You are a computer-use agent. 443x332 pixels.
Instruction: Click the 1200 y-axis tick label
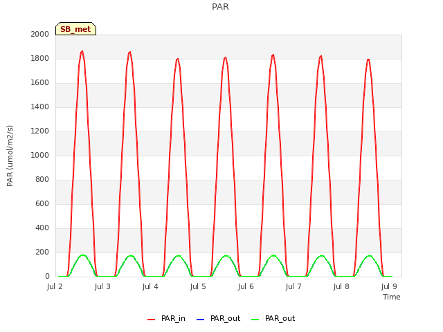tap(40, 131)
